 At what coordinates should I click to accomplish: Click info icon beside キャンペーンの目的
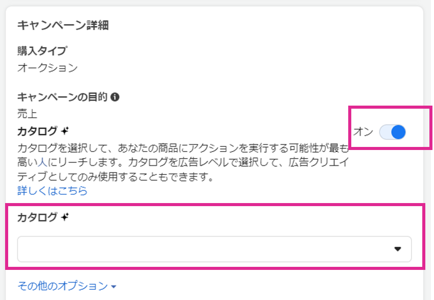(115, 97)
